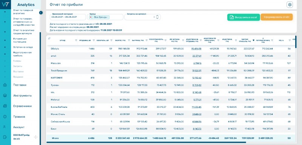Click the vertical sidebar scrollbar
The width and height of the screenshot is (302, 145).
coord(40,88)
